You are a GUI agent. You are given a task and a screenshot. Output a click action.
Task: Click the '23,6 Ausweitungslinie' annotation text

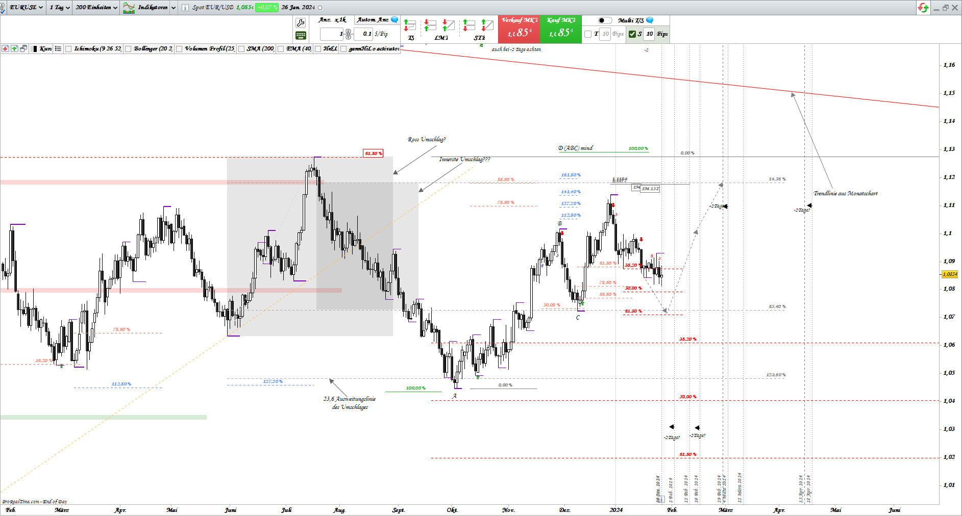click(350, 399)
